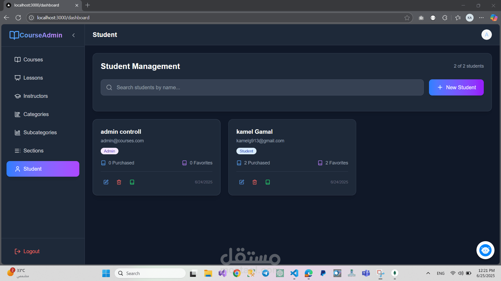This screenshot has width=501, height=281.
Task: Delete kamel Gamal with trash icon
Action: 255,182
